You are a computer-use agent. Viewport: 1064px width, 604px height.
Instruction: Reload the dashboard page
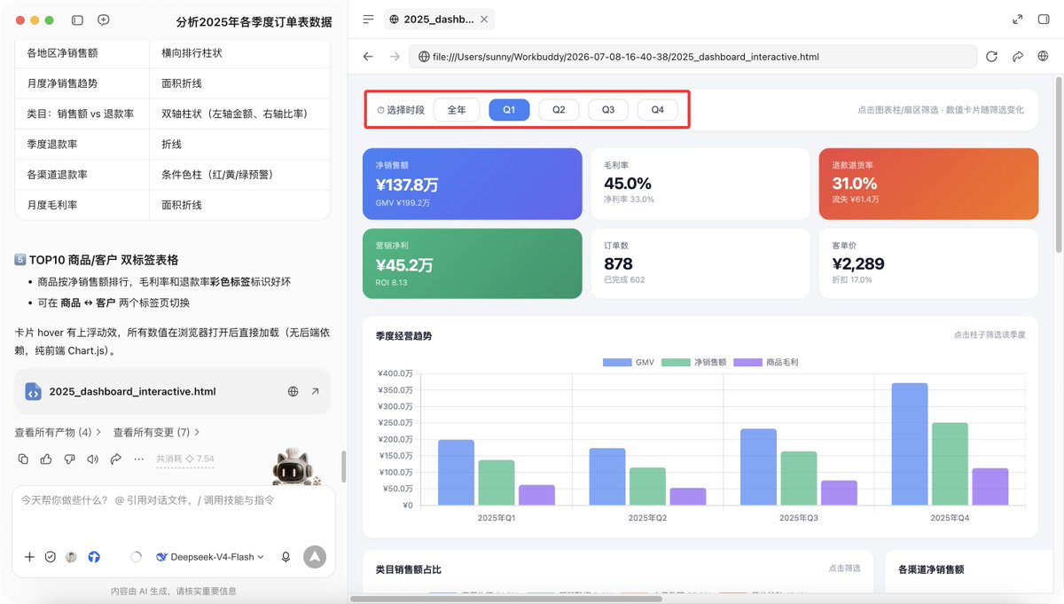click(992, 56)
